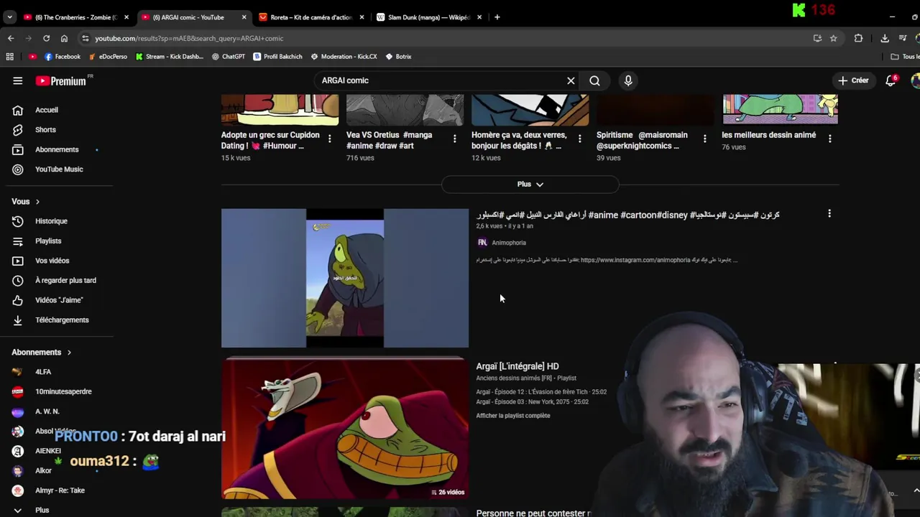Open options for Spiritisme short
The image size is (920, 517).
point(704,139)
